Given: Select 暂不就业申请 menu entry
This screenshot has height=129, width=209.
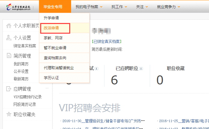Looking at the screenshot, I should coord(55,48).
